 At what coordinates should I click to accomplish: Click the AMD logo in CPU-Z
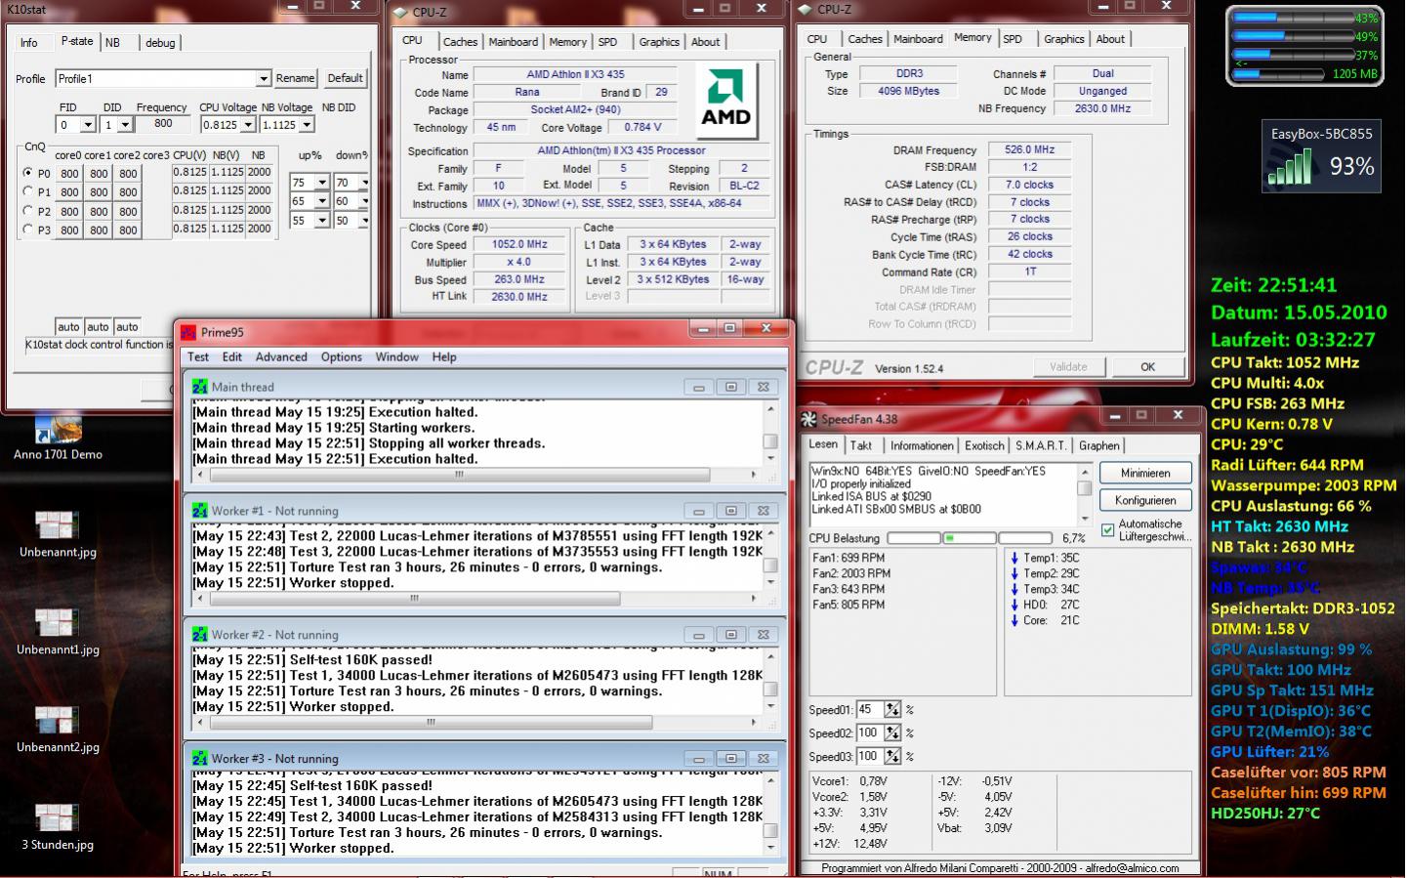click(726, 101)
